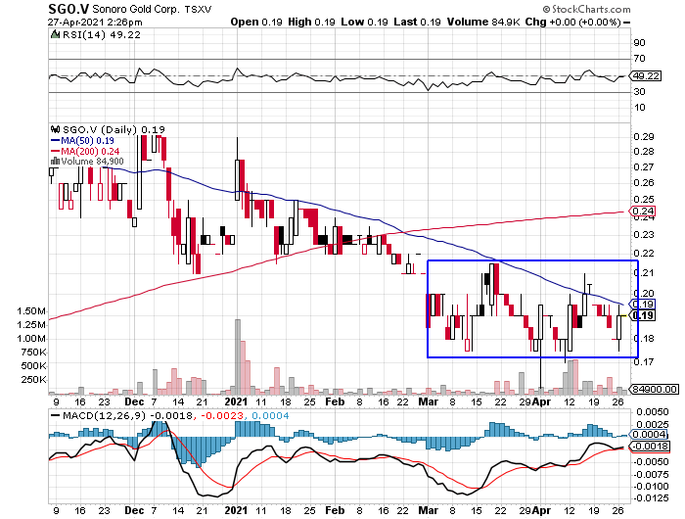Click the 0.22 price axis label

coord(644,254)
